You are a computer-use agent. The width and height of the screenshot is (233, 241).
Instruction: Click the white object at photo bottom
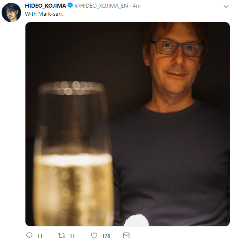pos(136,220)
